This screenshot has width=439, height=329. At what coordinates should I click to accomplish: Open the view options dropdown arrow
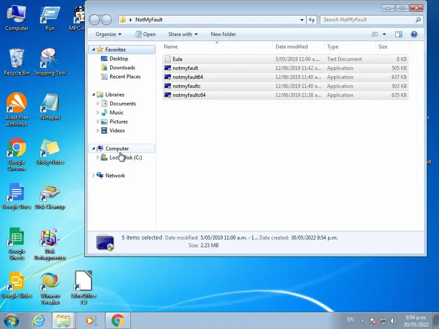[x=384, y=34]
